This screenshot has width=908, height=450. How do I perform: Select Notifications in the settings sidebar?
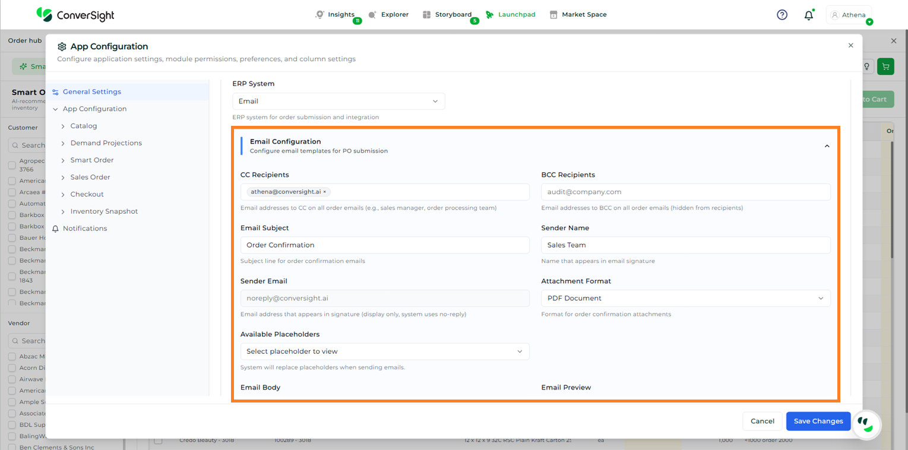tap(85, 229)
